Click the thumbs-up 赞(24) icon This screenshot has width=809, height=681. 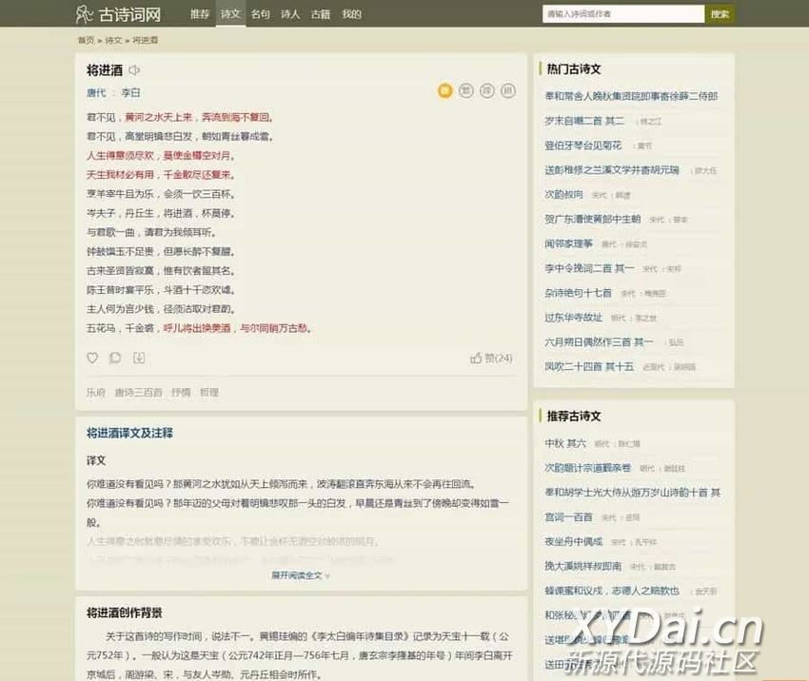[x=476, y=359]
